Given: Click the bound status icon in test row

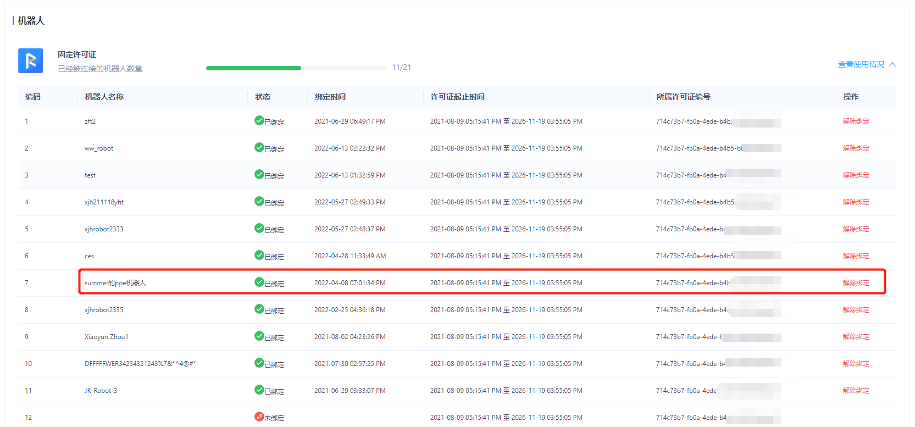Looking at the screenshot, I should pos(259,174).
